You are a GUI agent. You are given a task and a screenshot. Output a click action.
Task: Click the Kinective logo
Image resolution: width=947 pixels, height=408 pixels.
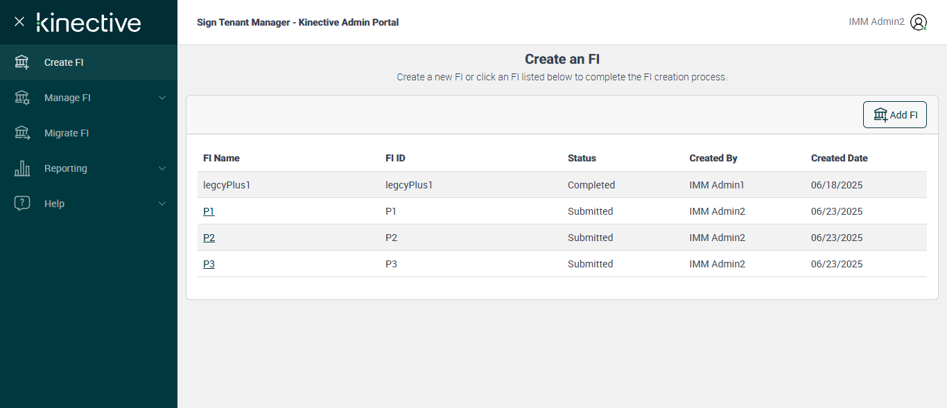tap(89, 22)
